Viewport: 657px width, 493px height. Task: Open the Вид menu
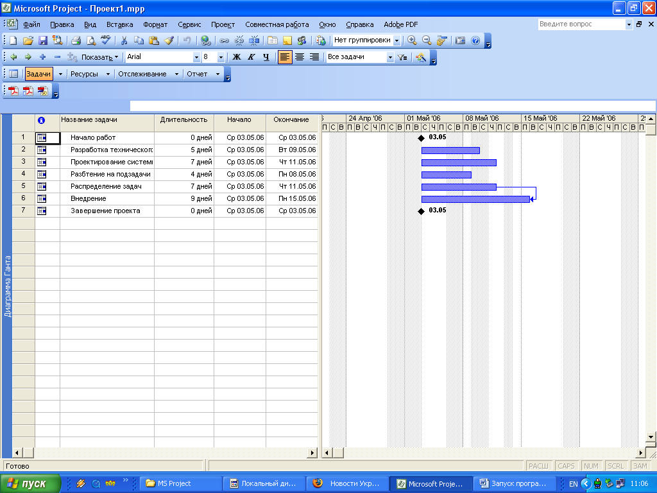[x=90, y=25]
